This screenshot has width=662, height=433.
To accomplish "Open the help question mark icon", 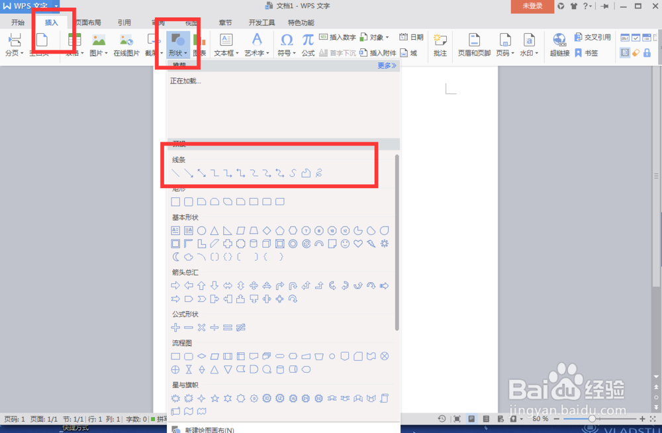I will tap(585, 6).
